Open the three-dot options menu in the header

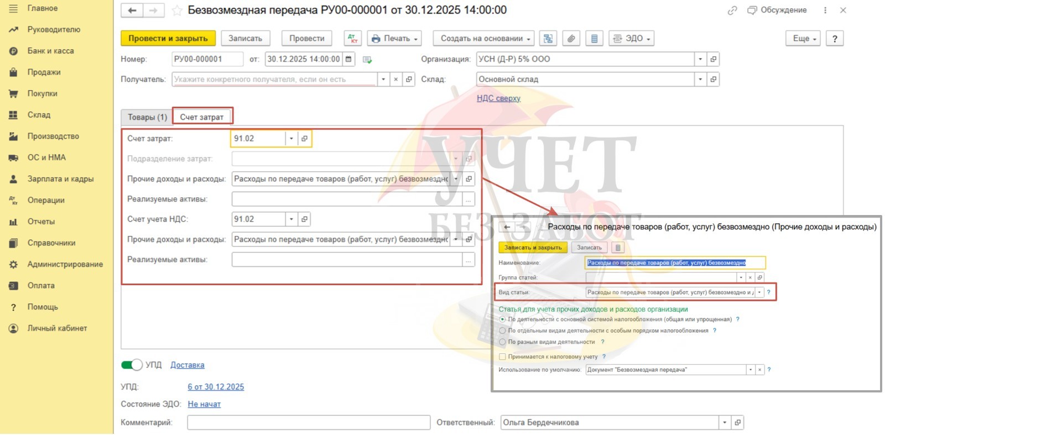[825, 11]
